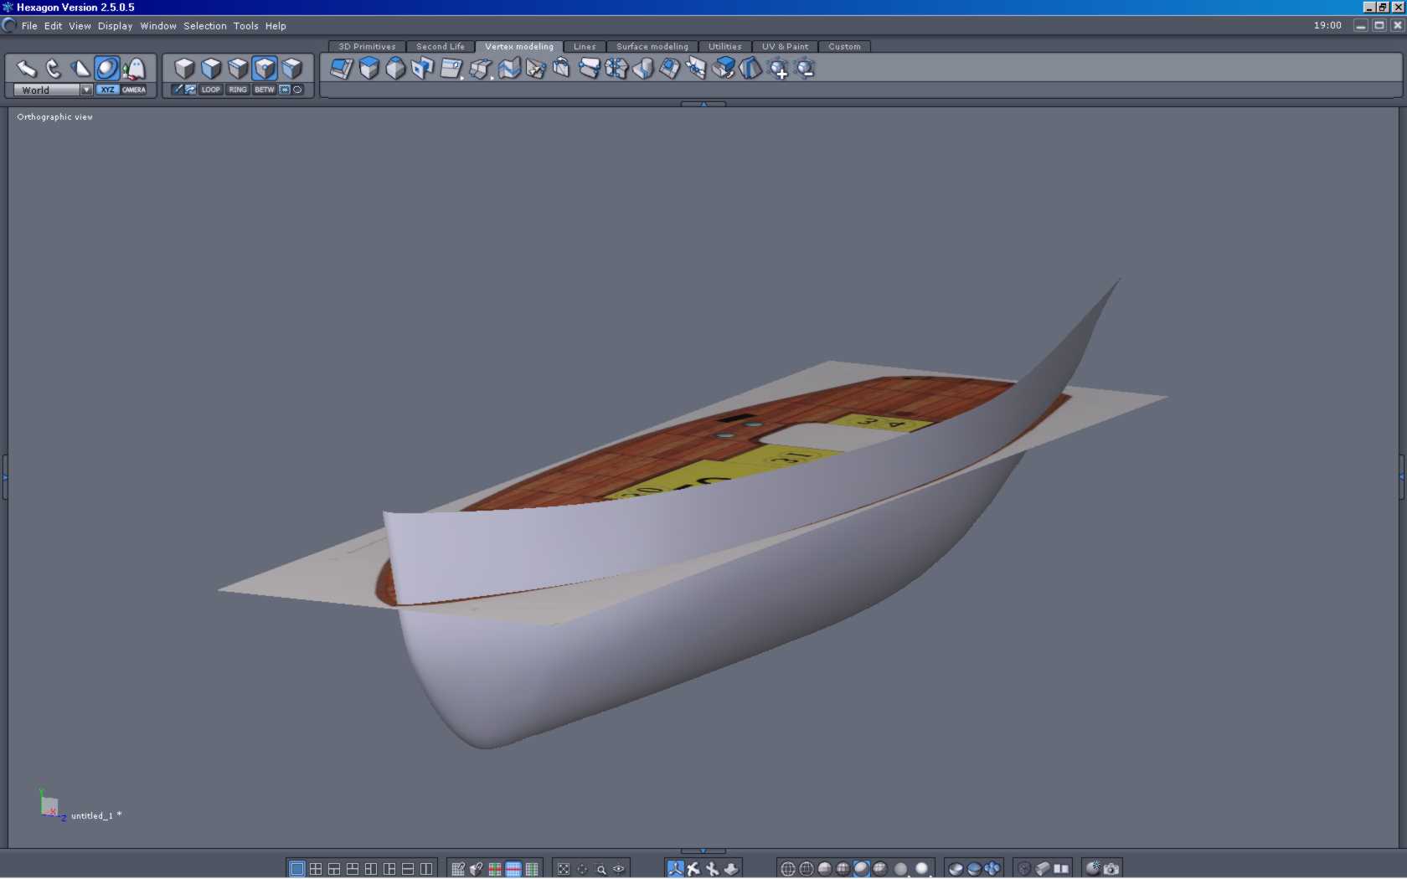Click the XYZ axis gizmo in viewport
1407x879 pixels.
pyautogui.click(x=50, y=804)
